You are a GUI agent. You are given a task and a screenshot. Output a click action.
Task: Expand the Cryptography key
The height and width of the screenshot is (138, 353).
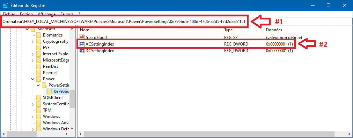pos(33,41)
